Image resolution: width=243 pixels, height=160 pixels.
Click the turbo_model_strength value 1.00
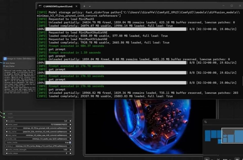pos(65,150)
